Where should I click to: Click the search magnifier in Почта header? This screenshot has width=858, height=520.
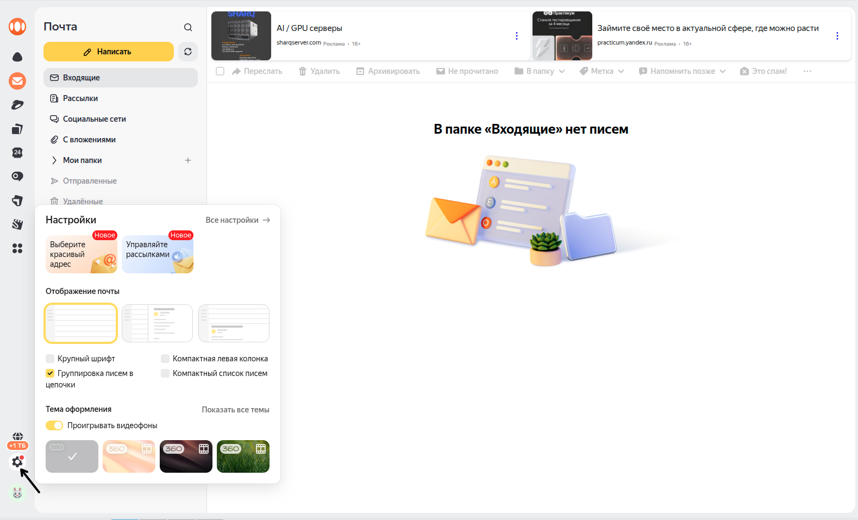point(188,27)
